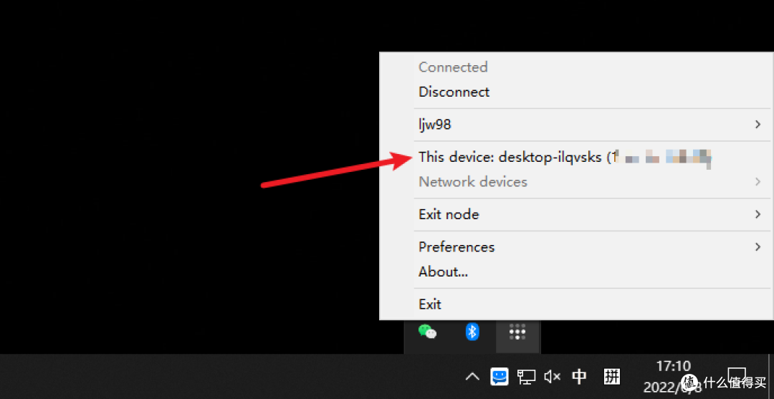Click the Bluetooth icon in tray overflow
The height and width of the screenshot is (399, 774).
[472, 332]
